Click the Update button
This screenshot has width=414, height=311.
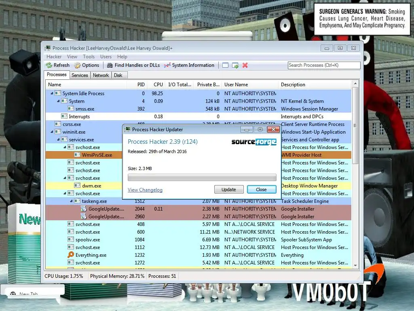coord(229,190)
